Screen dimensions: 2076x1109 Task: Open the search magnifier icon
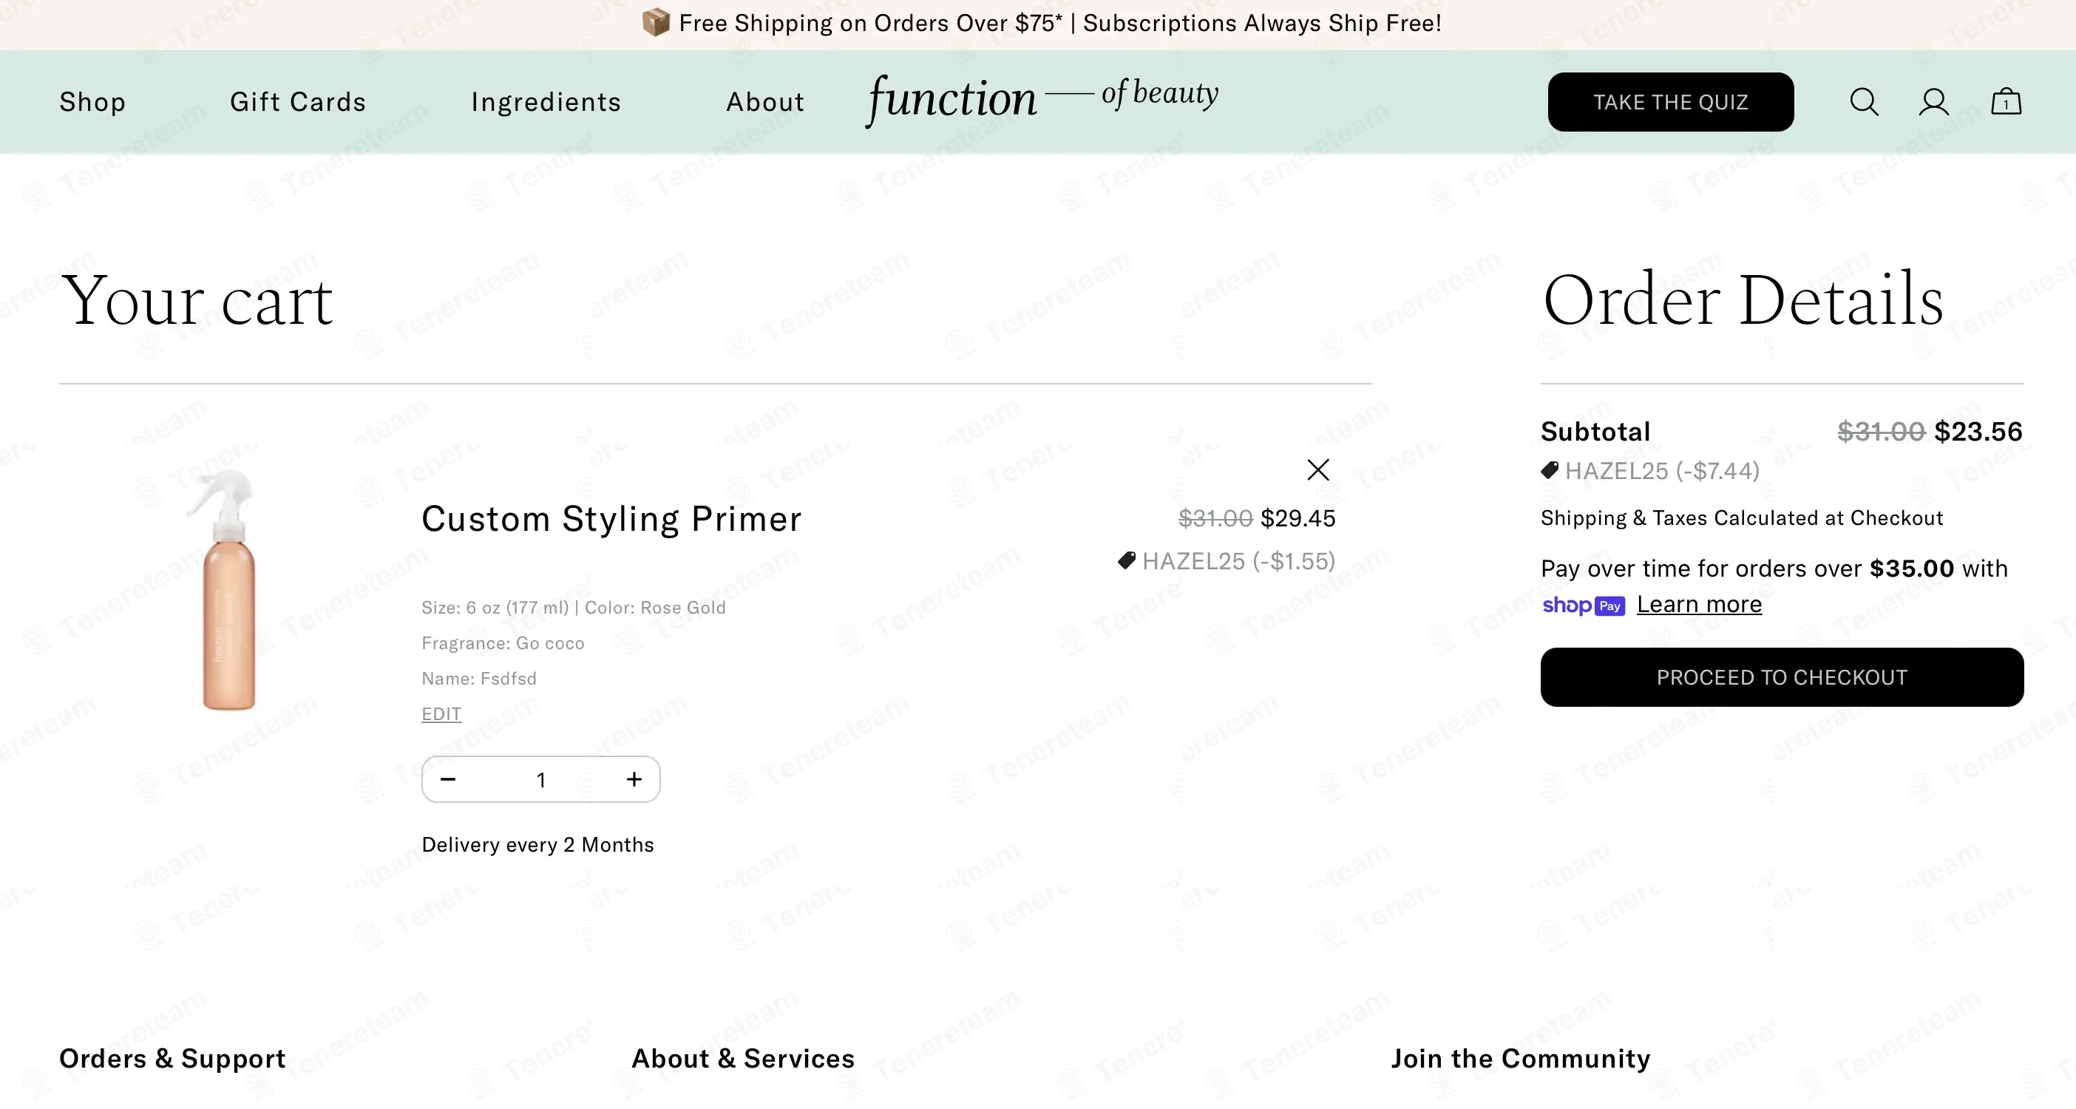(1863, 102)
